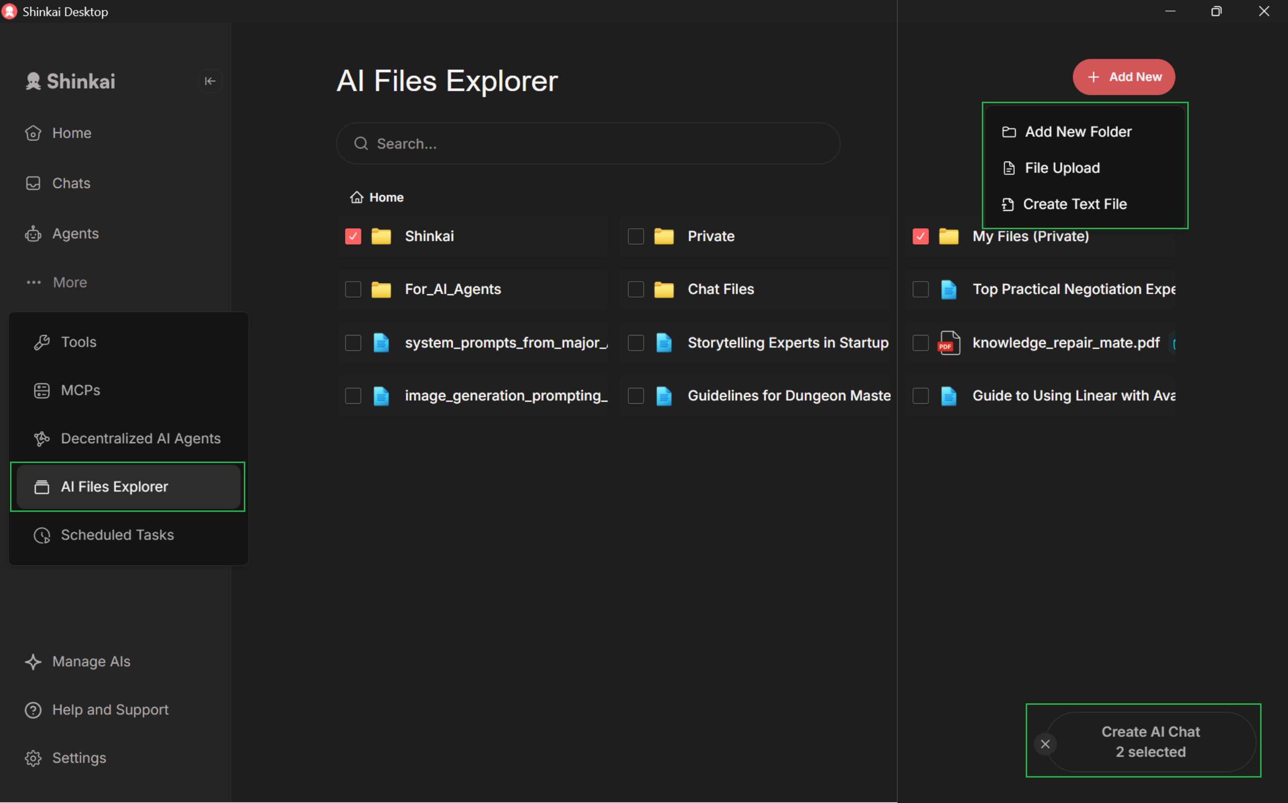
Task: Choose Add New Folder from menu
Action: click(1078, 132)
